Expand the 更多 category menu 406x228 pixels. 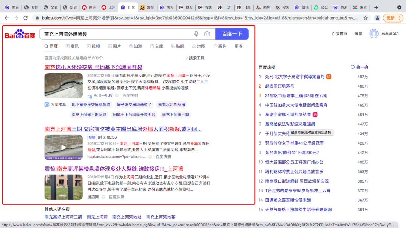coord(238,46)
